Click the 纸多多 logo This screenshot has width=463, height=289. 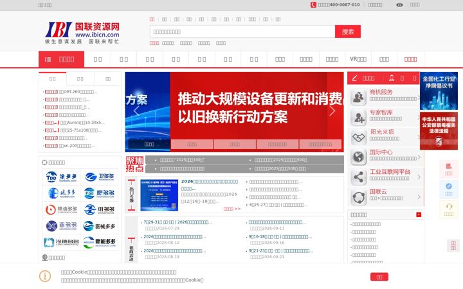[99, 209]
